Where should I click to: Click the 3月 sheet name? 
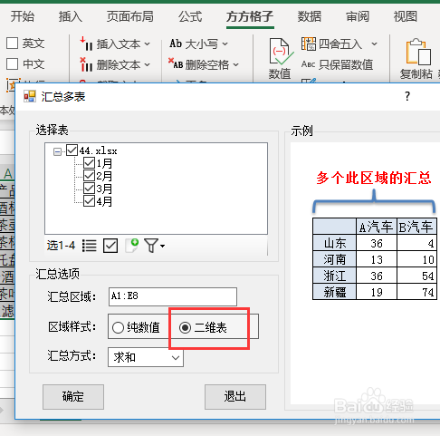click(x=104, y=189)
